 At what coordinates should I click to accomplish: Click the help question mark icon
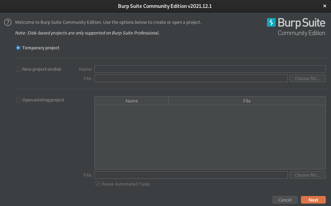8,22
